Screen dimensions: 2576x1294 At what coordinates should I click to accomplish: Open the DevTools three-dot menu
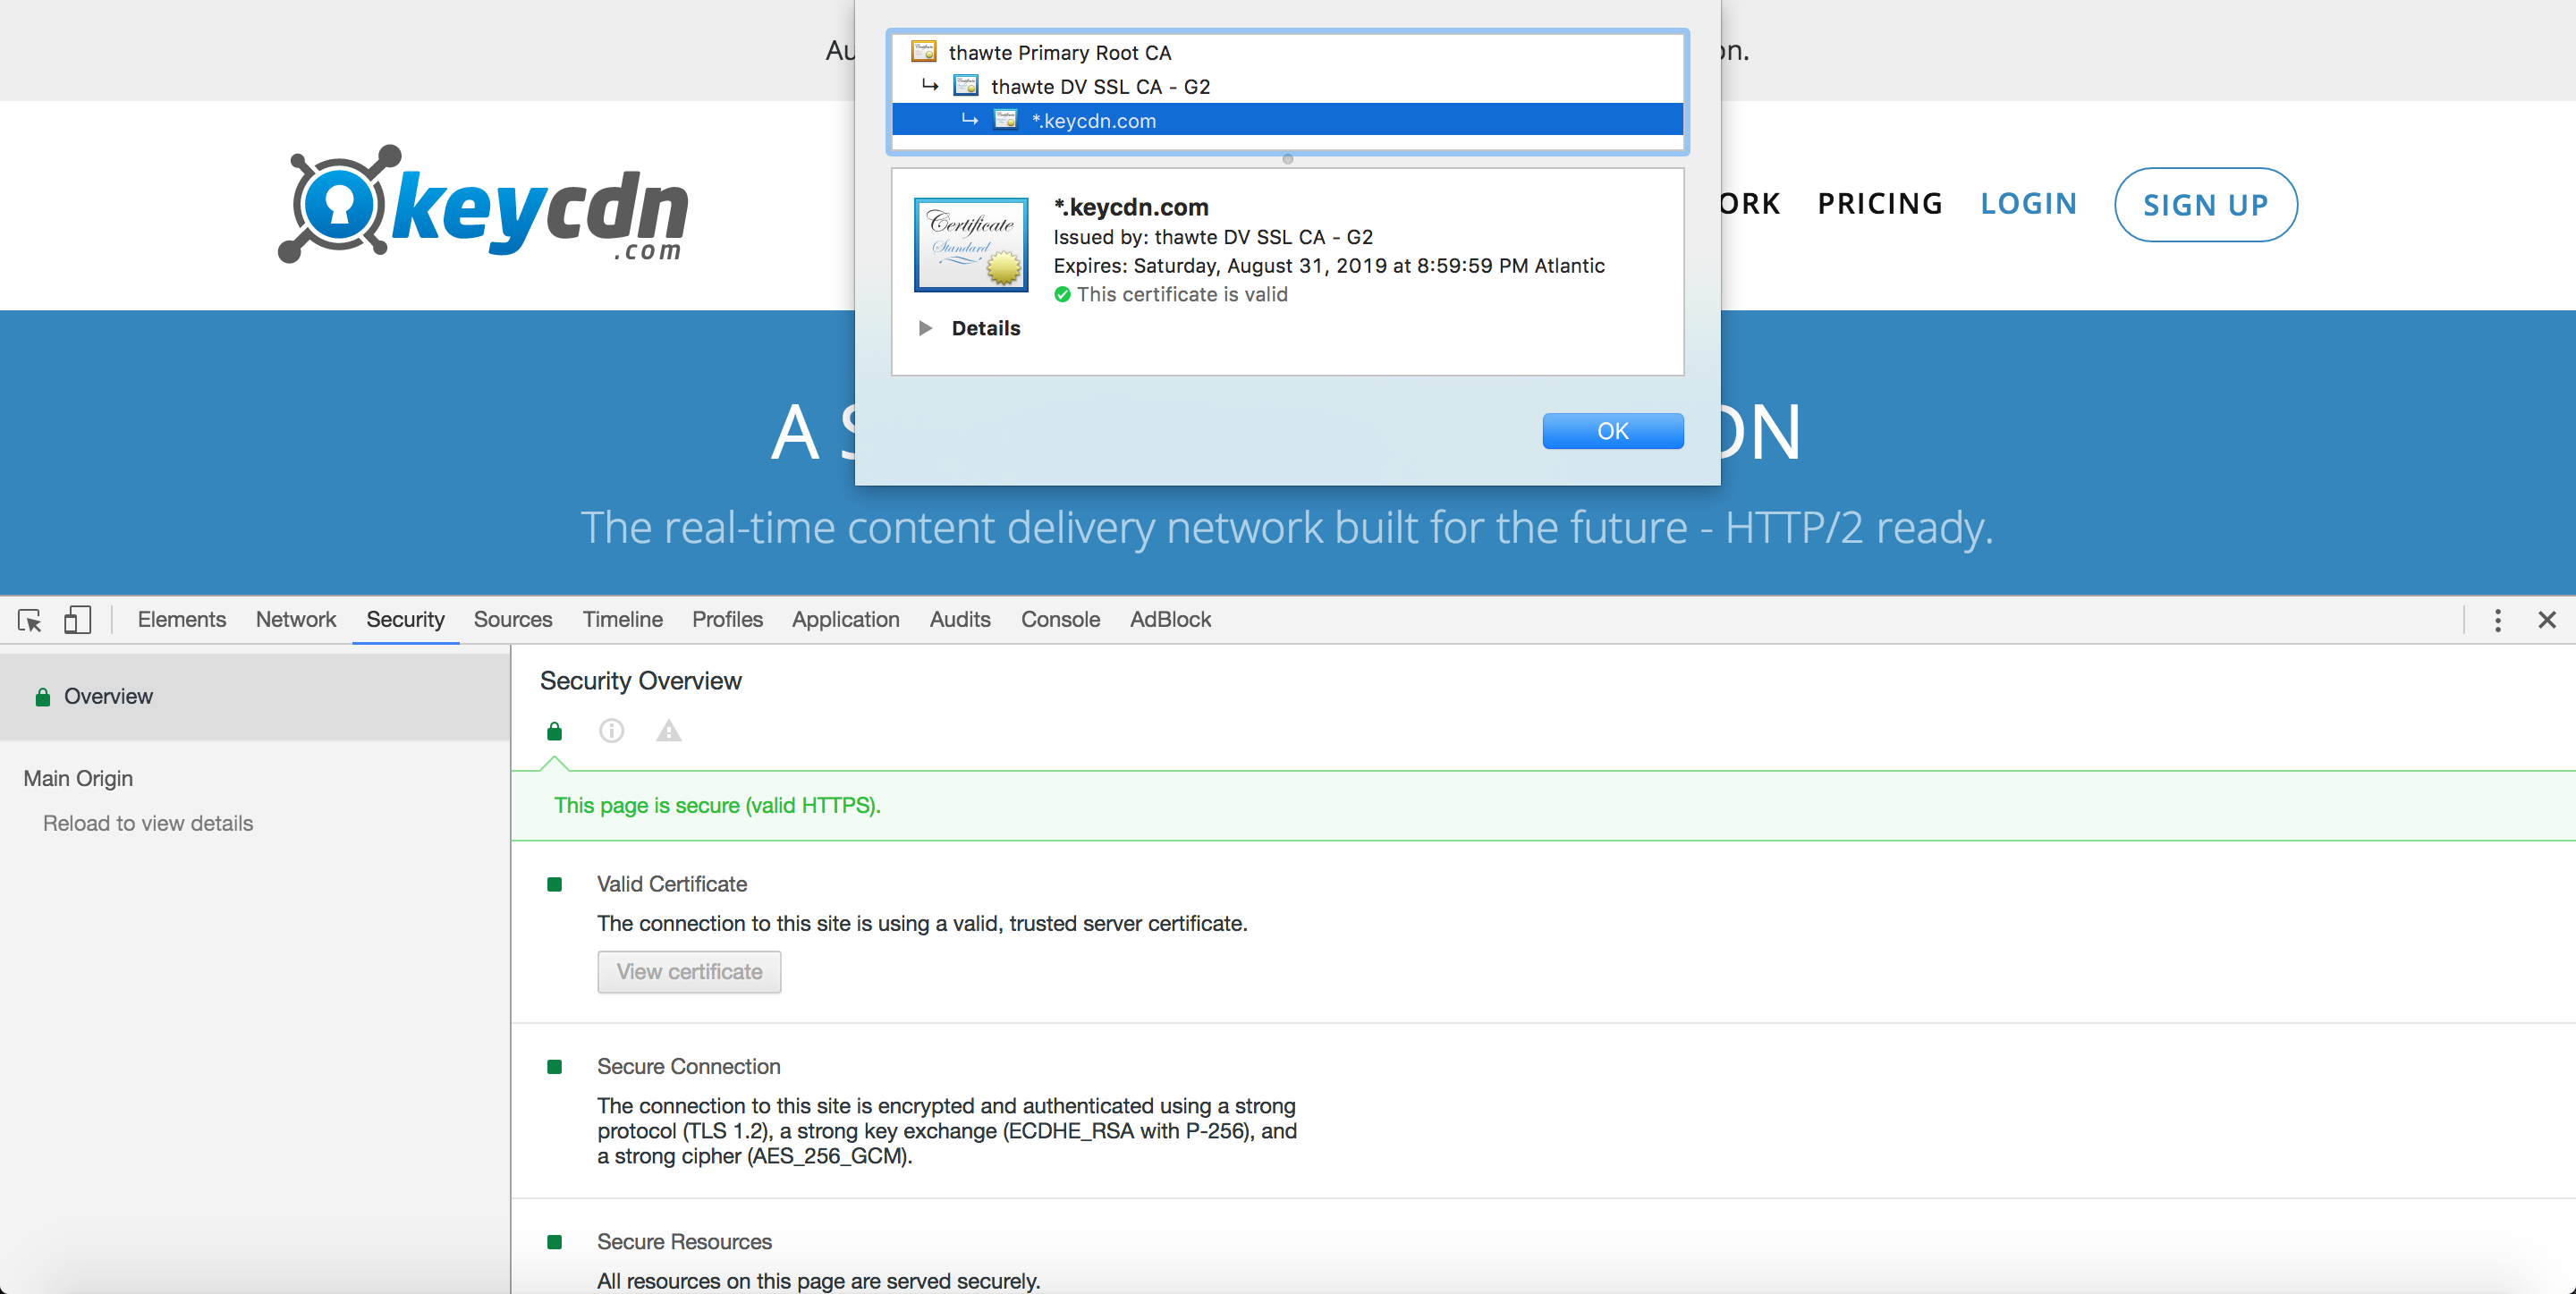(x=2497, y=620)
